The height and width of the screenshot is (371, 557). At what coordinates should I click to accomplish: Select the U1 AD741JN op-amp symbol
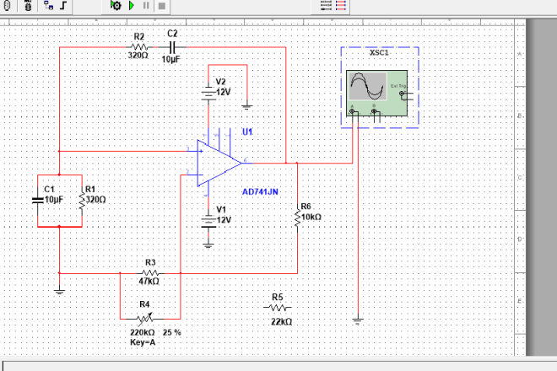(x=219, y=163)
